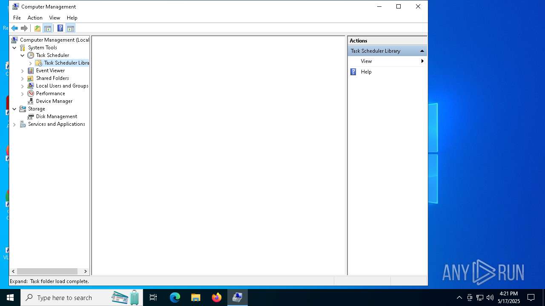Click the Up one level folder icon

[x=37, y=28]
